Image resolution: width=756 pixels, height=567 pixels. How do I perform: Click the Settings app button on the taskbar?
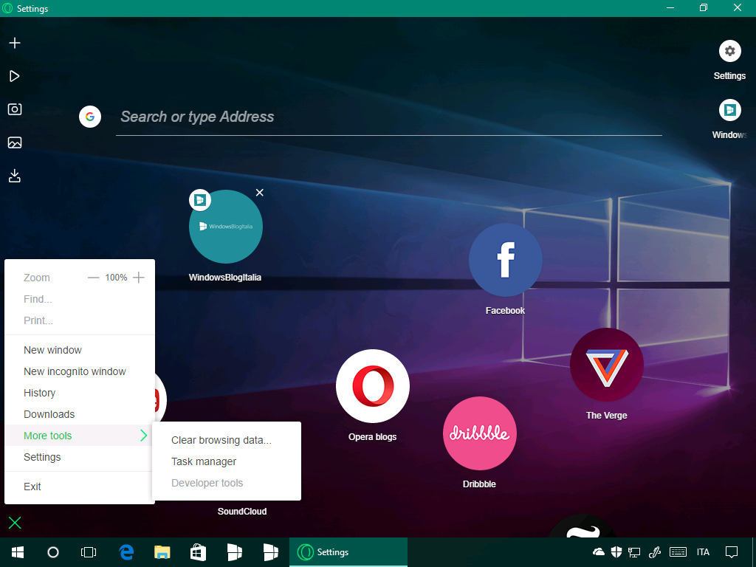tap(348, 552)
